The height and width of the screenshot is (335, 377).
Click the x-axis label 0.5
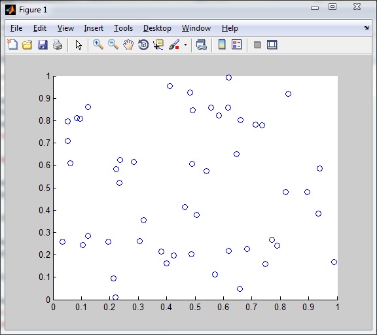pyautogui.click(x=195, y=307)
